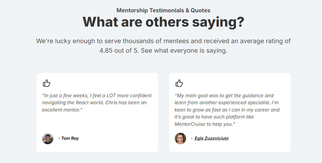Click Tom Ray's profile photo
322x163 pixels.
tap(48, 138)
